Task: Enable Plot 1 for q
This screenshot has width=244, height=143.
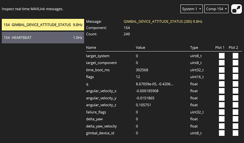Action: tap(222, 84)
